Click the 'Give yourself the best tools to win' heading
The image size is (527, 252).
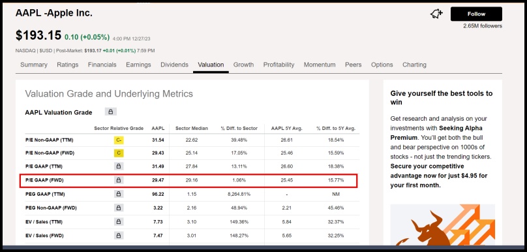(x=442, y=97)
